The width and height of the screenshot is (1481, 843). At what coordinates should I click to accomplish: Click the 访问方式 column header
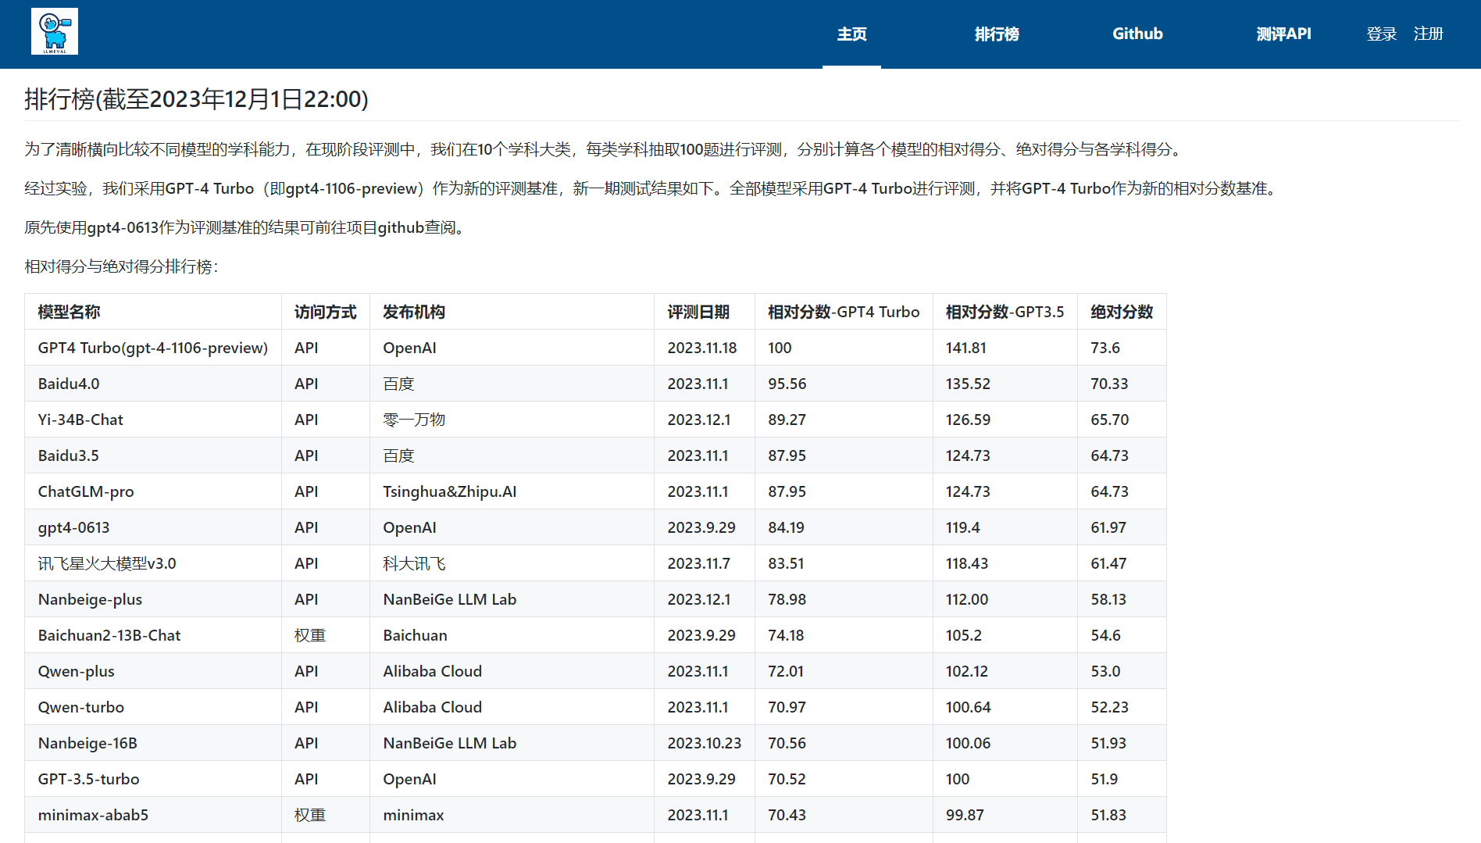326,312
